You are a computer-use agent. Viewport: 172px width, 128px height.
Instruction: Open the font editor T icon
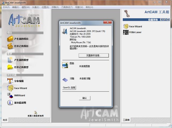click(10, 81)
